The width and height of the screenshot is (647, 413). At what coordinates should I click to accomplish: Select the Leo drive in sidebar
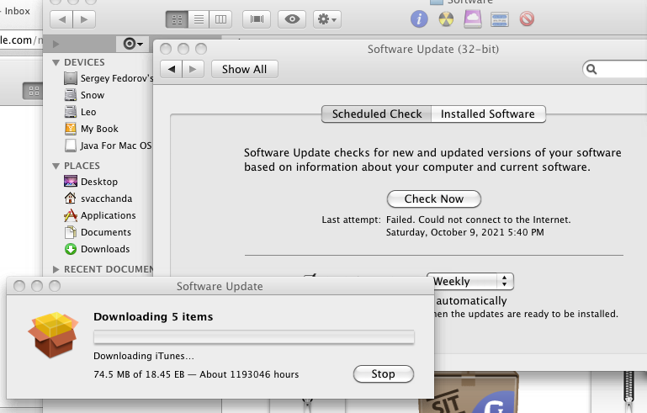tap(80, 112)
